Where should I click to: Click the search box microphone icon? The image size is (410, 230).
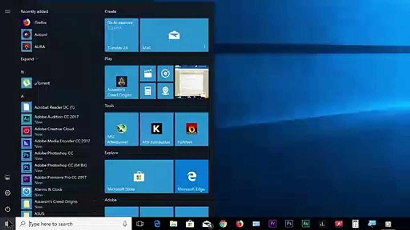point(125,224)
